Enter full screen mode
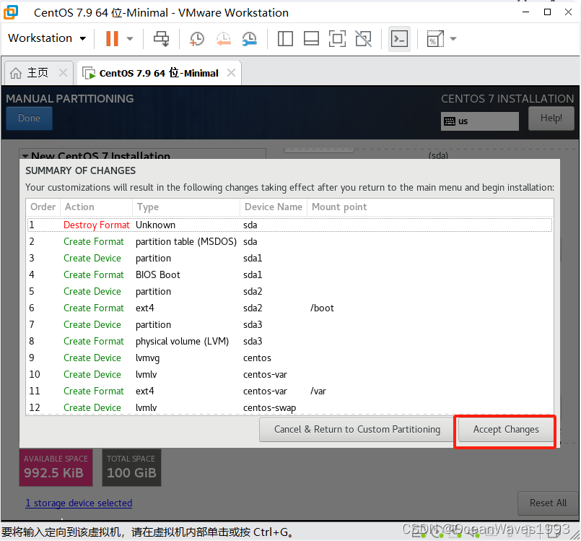This screenshot has width=581, height=541. point(337,38)
